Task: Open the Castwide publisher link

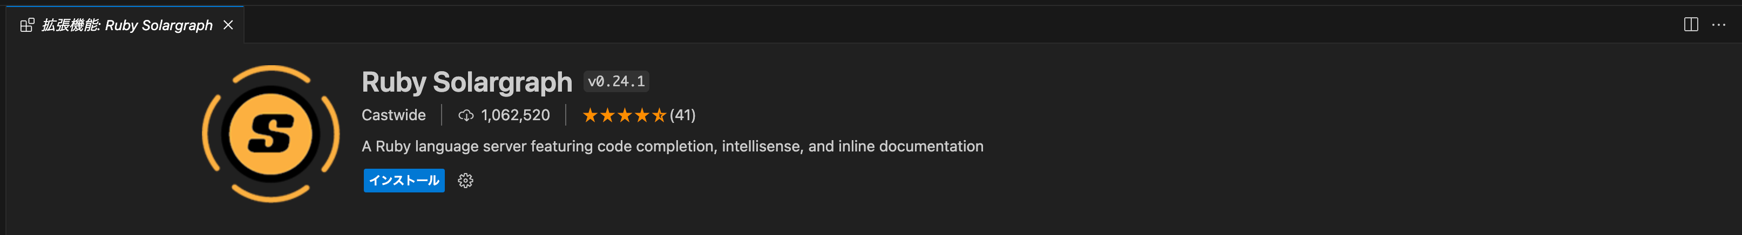Action: click(x=394, y=115)
